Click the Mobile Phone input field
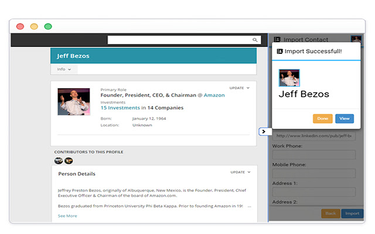375x234 pixels. coord(314,173)
